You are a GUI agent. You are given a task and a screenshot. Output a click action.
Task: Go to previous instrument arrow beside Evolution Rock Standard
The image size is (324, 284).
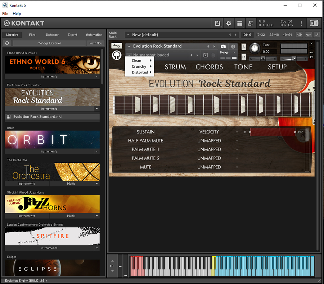[x=208, y=46]
